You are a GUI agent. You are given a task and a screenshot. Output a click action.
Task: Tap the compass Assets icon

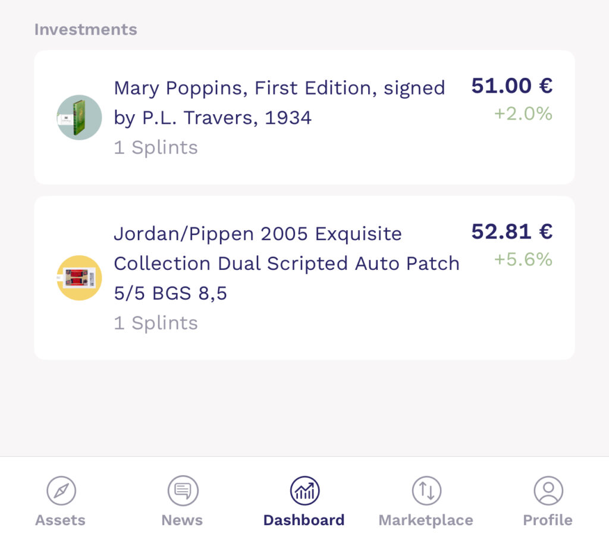tap(61, 491)
